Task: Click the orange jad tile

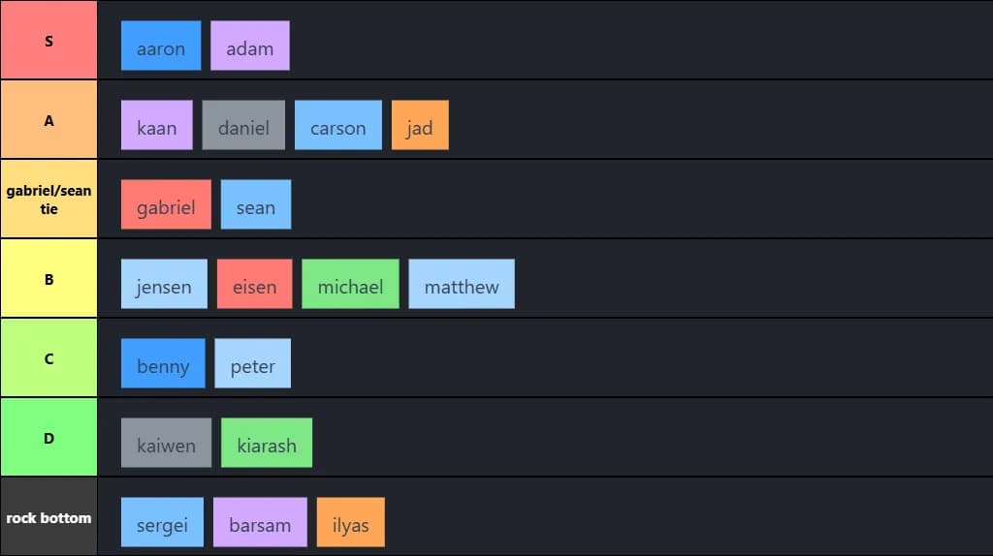Action: (420, 125)
